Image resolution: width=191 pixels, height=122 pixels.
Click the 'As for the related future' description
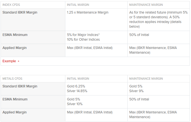[x=158, y=19]
